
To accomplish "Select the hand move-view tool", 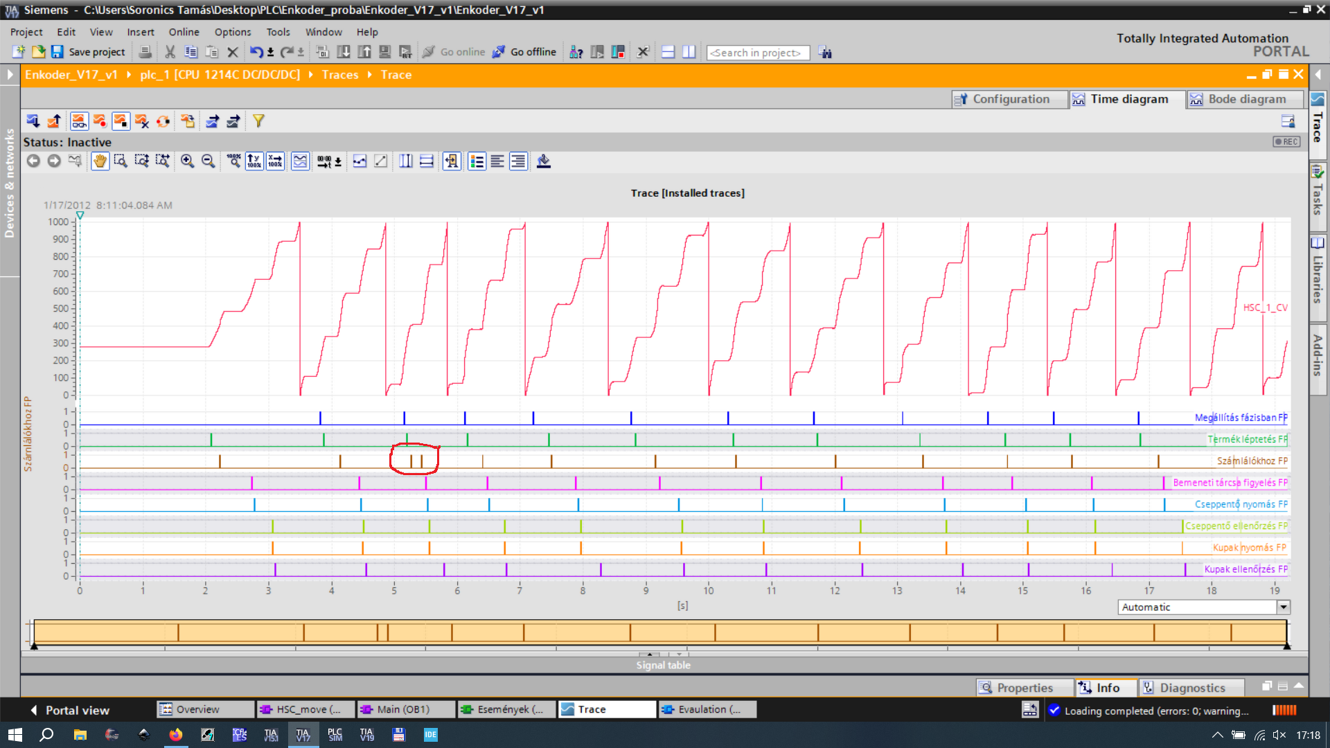I will click(100, 161).
